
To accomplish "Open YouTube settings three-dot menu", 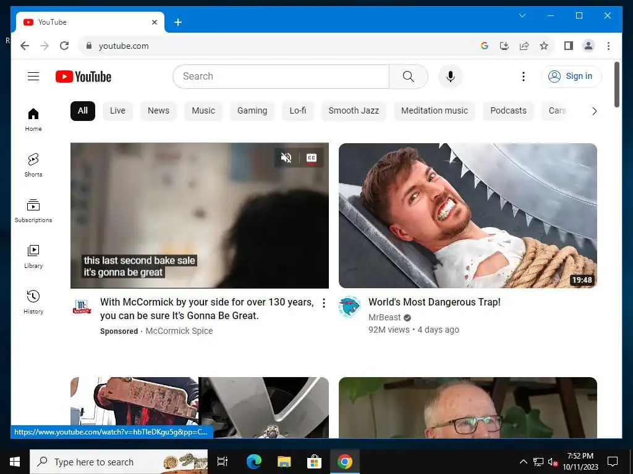I will 523,77.
